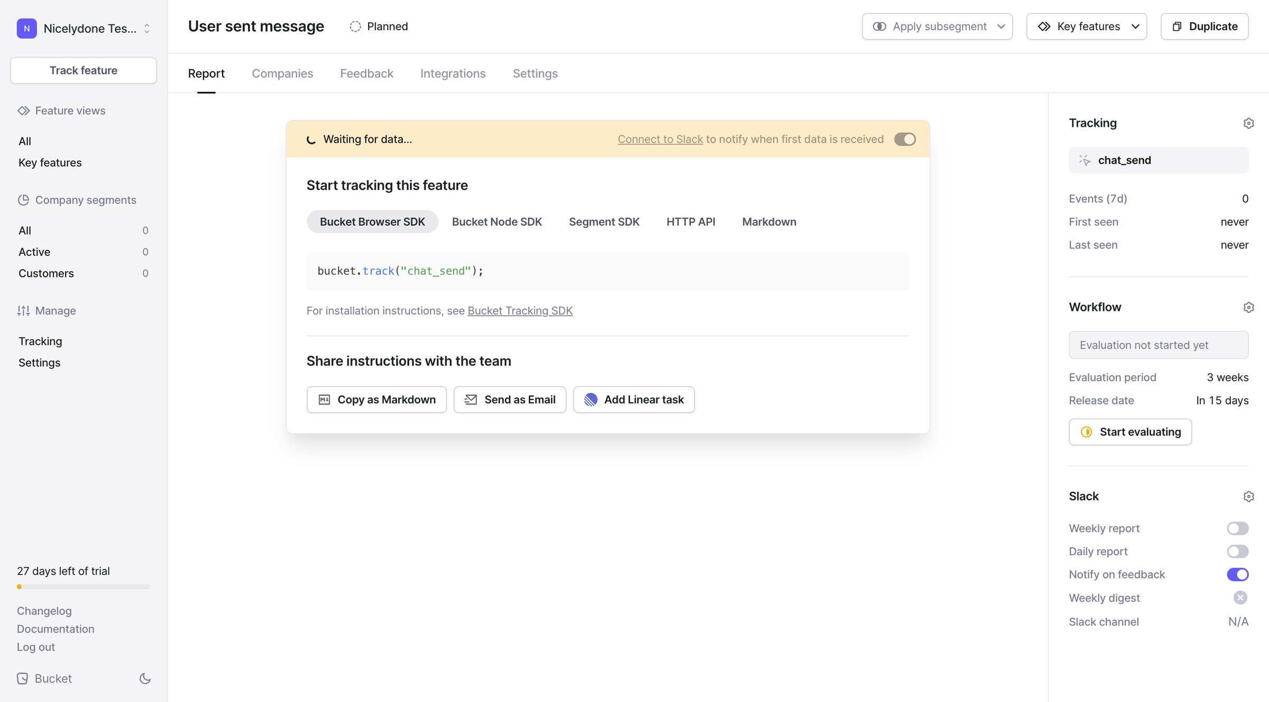Click the Start evaluating half-circle icon
The width and height of the screenshot is (1269, 702).
click(x=1087, y=432)
